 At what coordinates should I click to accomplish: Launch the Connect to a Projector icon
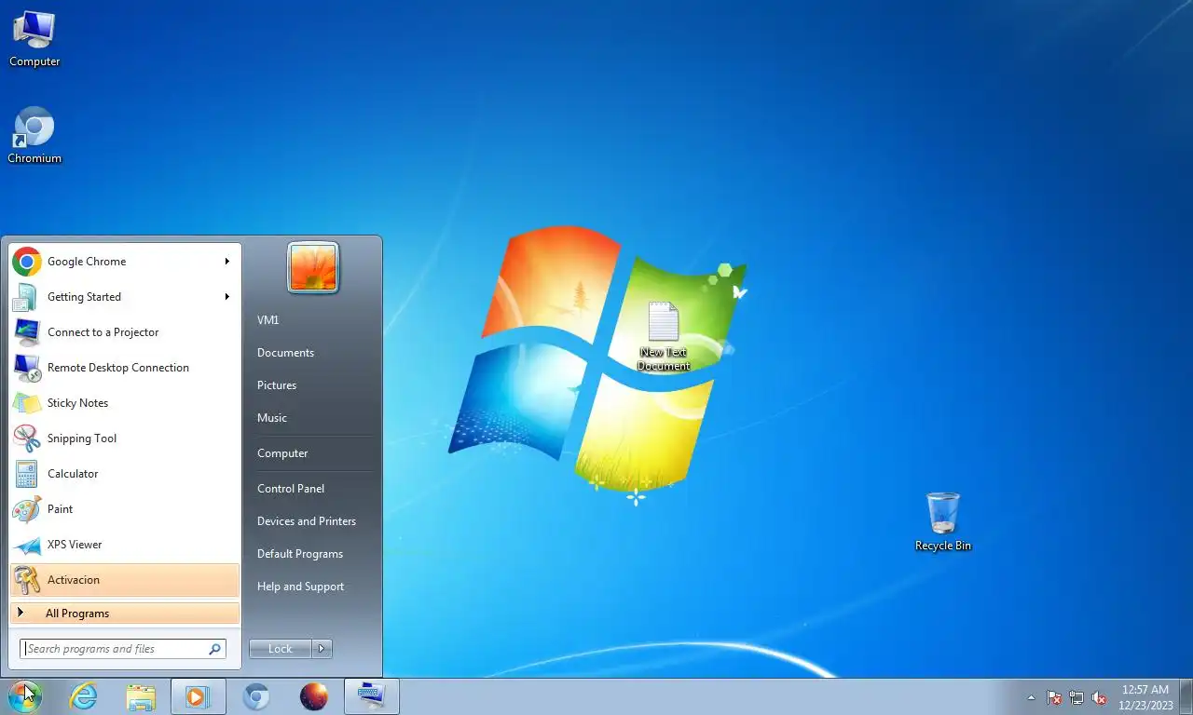click(27, 332)
